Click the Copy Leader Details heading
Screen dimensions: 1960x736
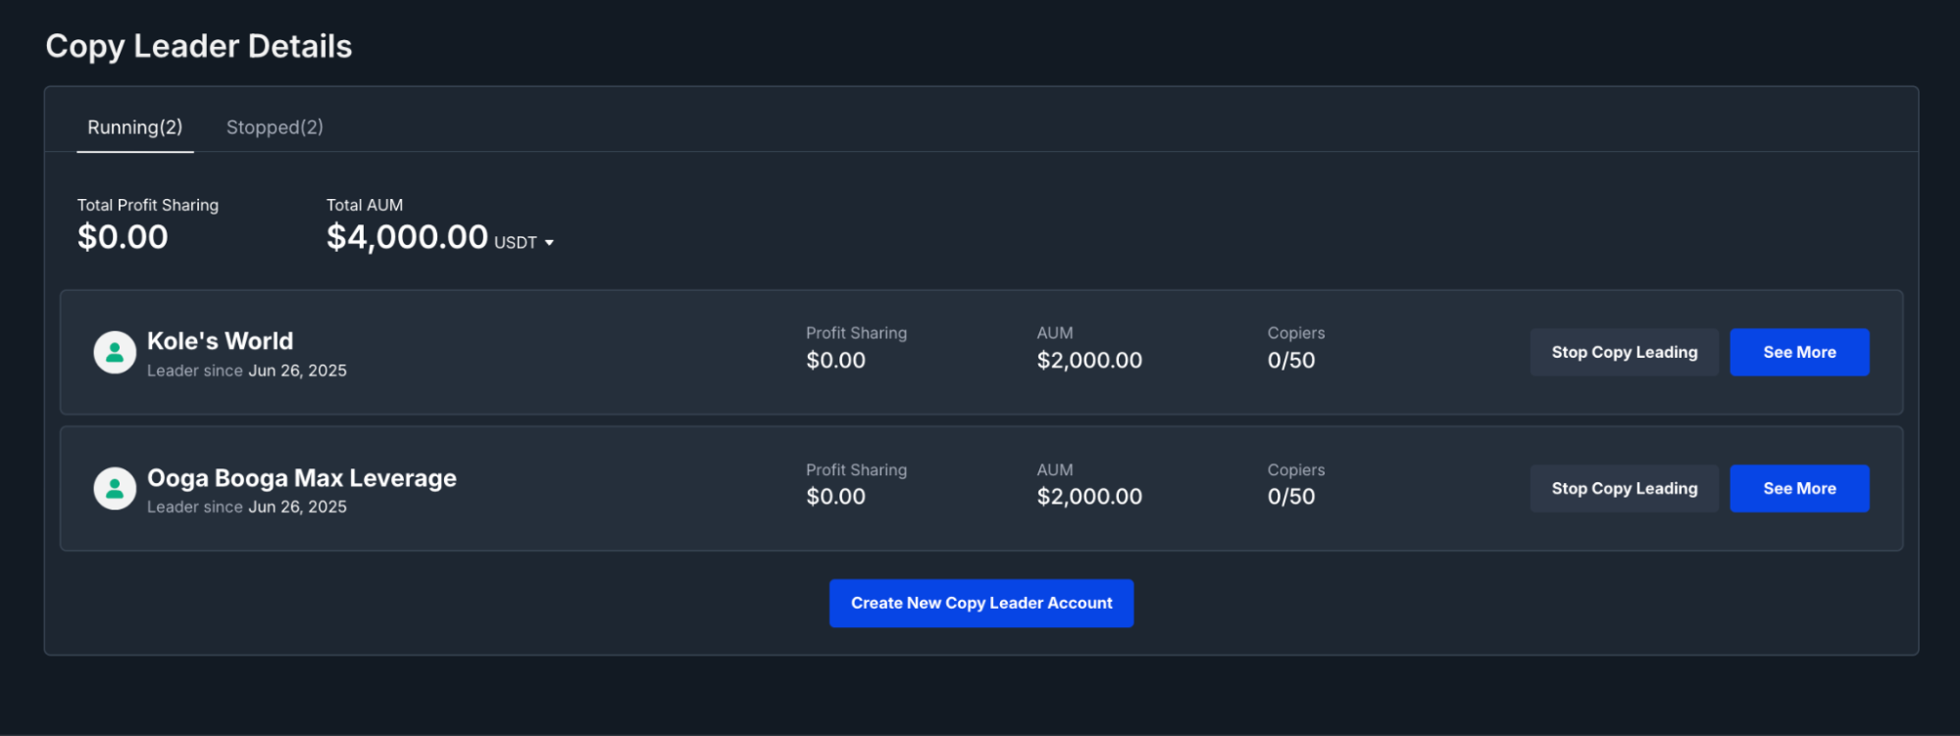tap(199, 45)
